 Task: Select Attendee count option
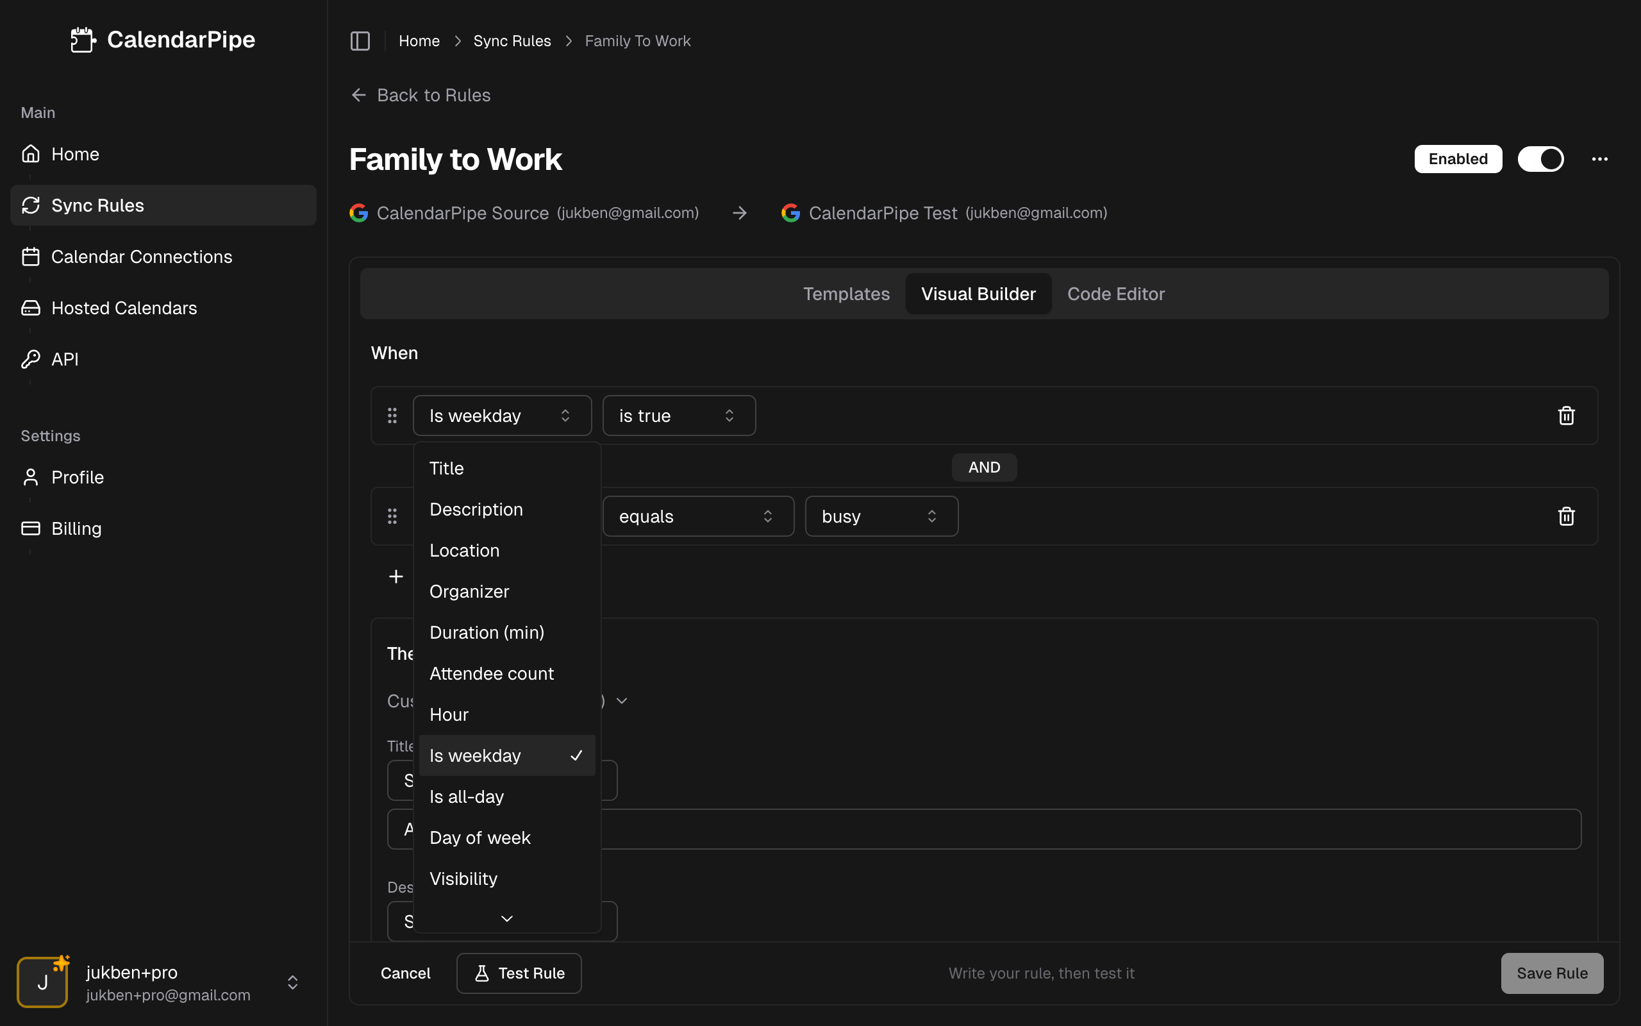(506, 673)
